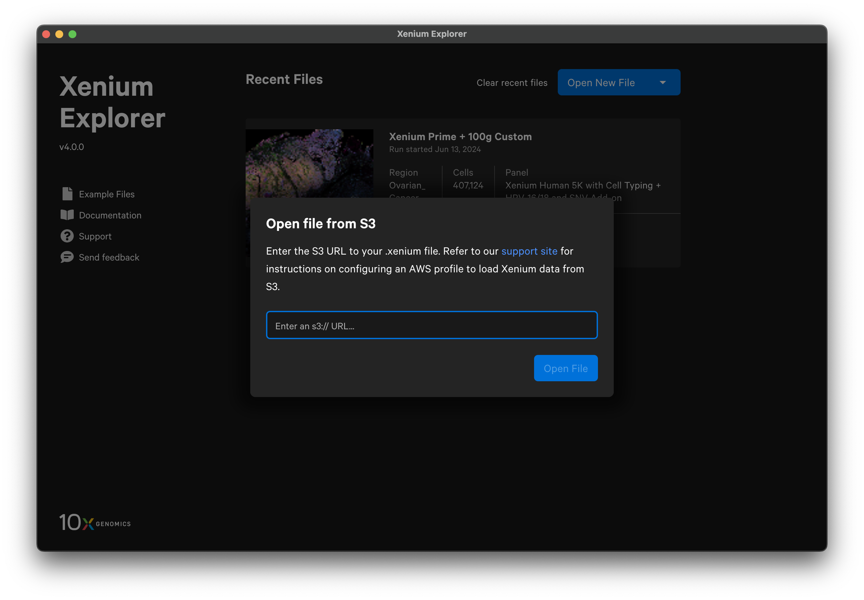Image resolution: width=864 pixels, height=600 pixels.
Task: Open the Documentation link
Action: click(x=110, y=215)
